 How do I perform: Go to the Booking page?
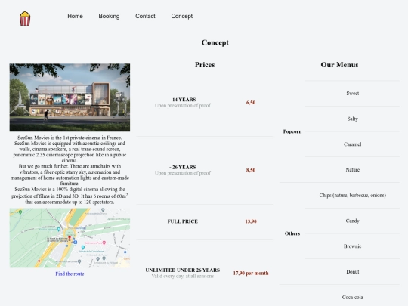pos(109,16)
